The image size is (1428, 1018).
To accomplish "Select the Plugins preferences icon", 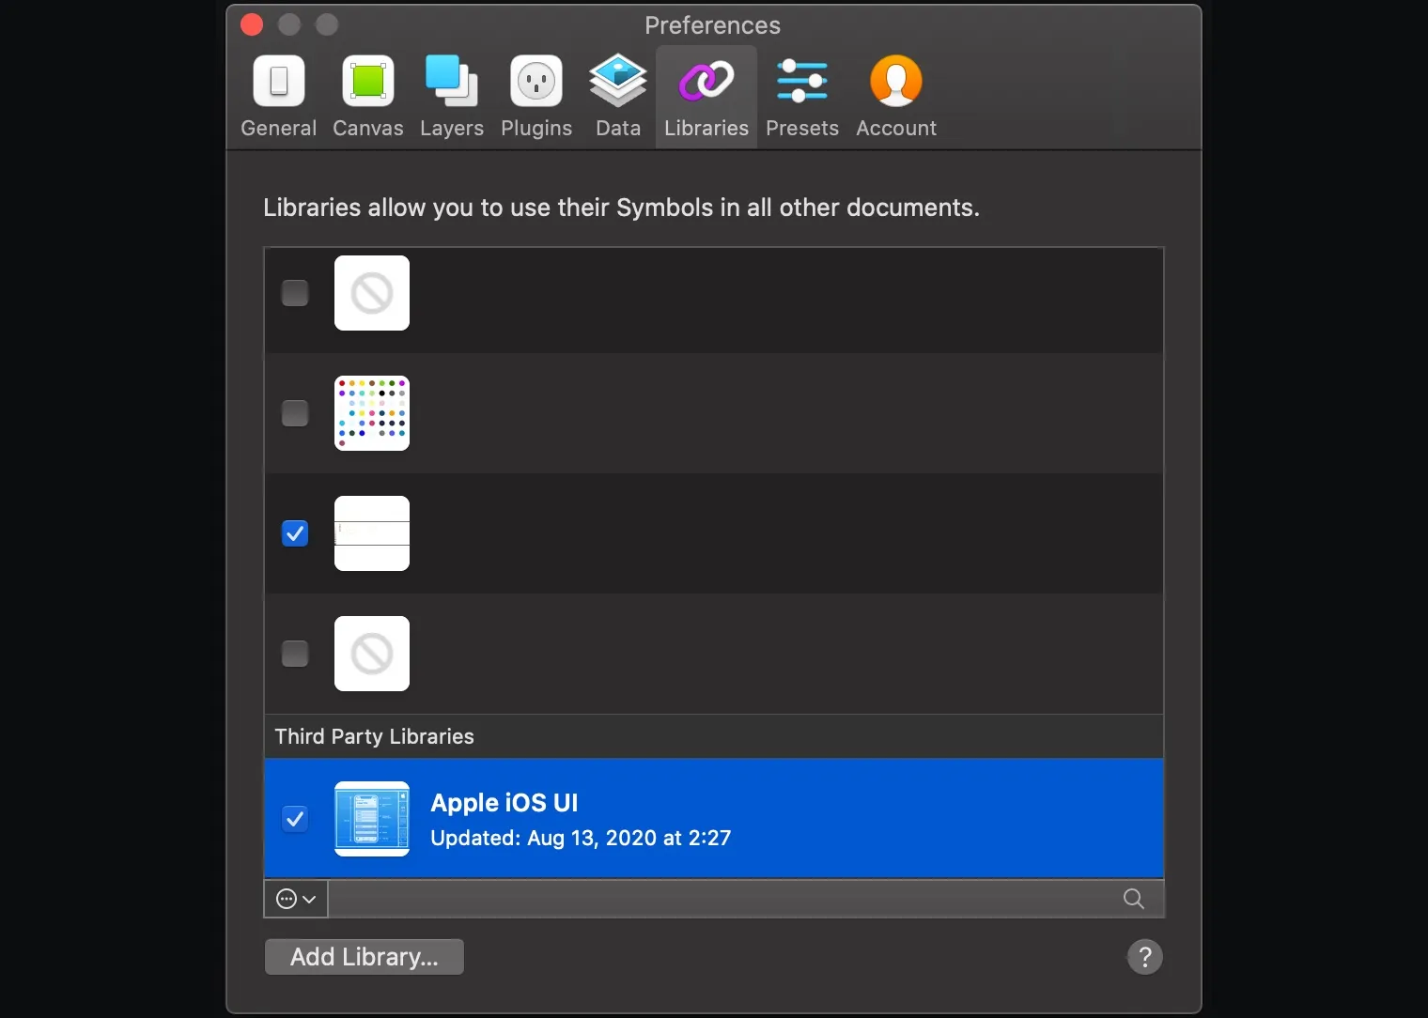I will click(535, 97).
